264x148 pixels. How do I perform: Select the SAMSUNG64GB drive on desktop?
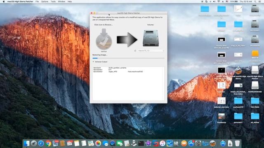point(255,85)
